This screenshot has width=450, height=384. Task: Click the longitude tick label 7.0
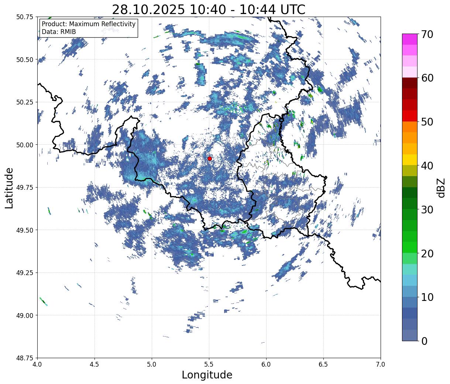click(x=381, y=364)
